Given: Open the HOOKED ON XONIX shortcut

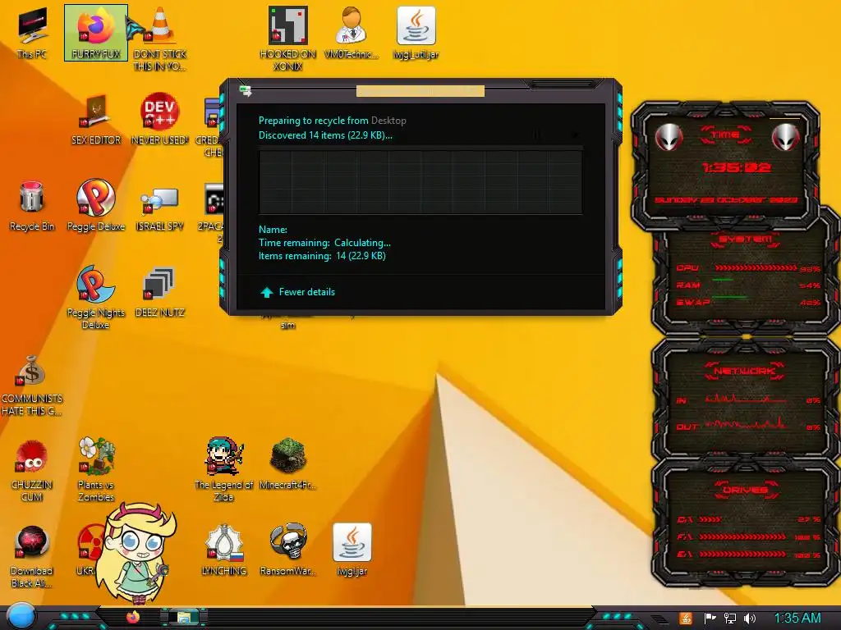Looking at the screenshot, I should click(287, 39).
